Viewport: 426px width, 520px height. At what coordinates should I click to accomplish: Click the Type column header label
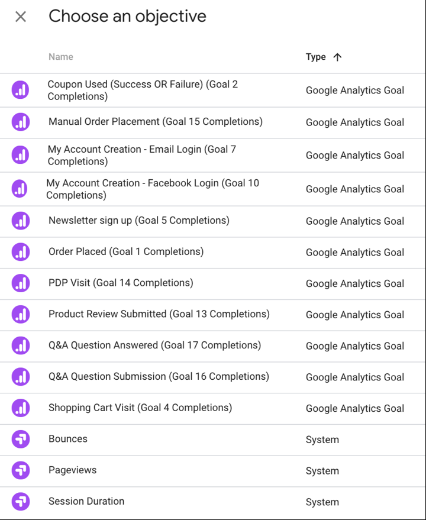(315, 57)
